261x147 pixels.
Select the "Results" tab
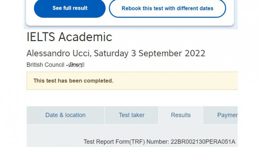(x=181, y=115)
